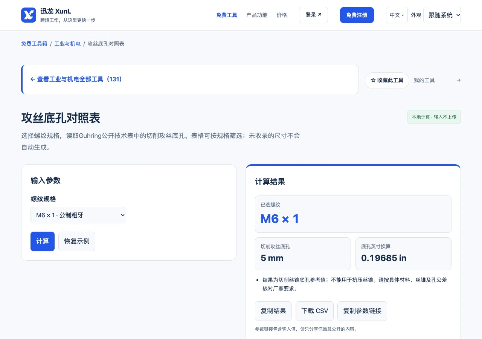Screen dimensions: 482x339
Task: Follow the 工业与机电 breadcrumb link
Action: coord(67,44)
